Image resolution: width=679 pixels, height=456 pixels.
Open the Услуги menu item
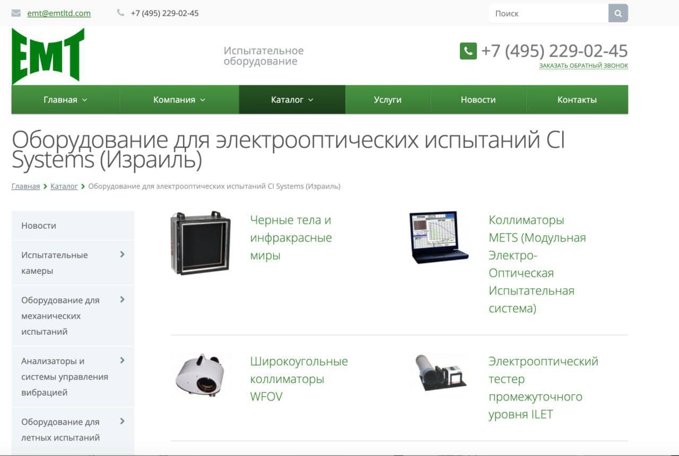pos(387,100)
